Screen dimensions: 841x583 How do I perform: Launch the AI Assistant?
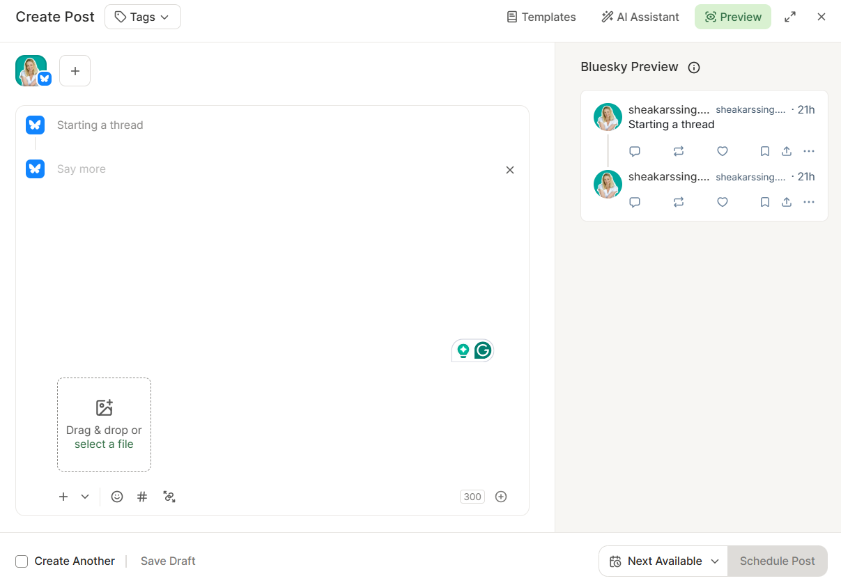[640, 17]
